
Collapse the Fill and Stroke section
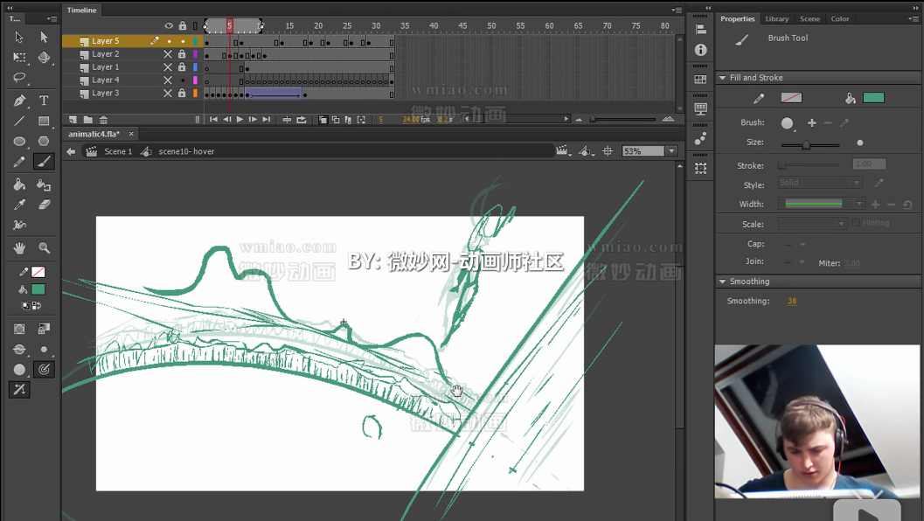722,78
